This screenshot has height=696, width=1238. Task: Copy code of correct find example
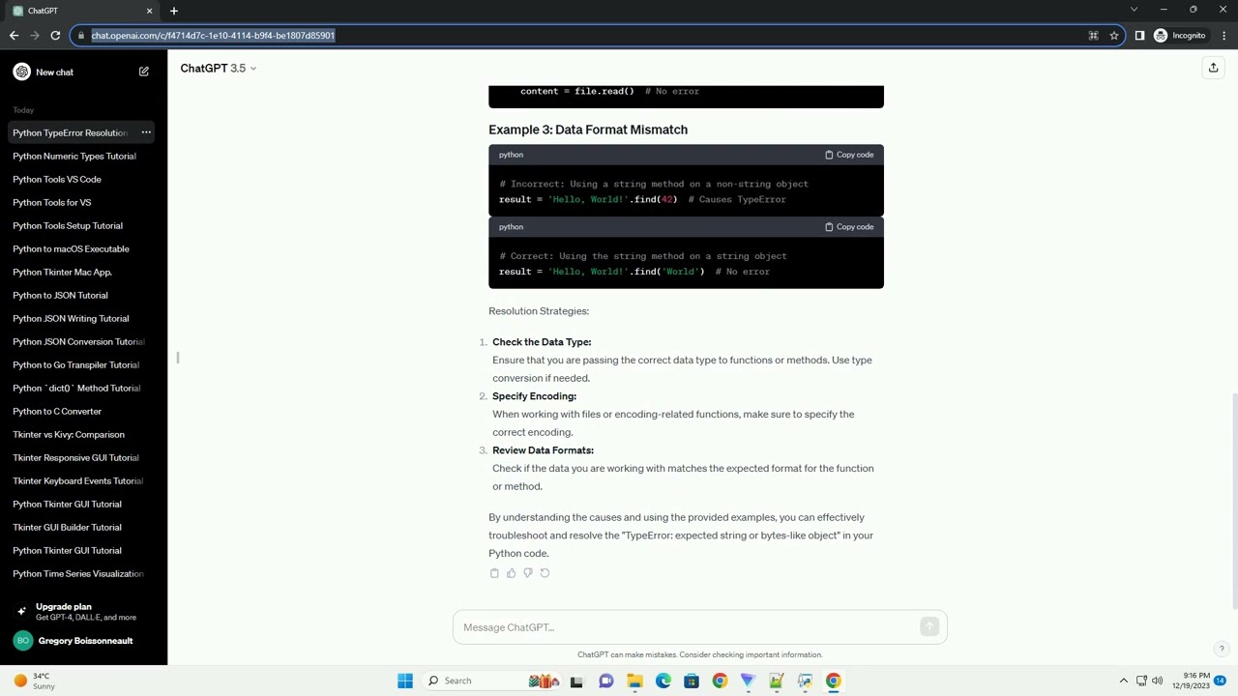[849, 227]
